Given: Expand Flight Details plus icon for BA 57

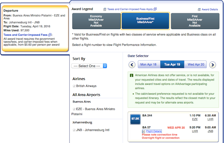Looking at the screenshot, I should [144, 132].
